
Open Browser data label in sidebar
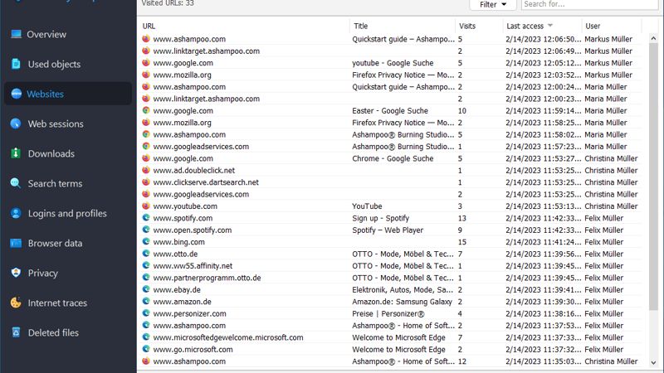tap(55, 244)
